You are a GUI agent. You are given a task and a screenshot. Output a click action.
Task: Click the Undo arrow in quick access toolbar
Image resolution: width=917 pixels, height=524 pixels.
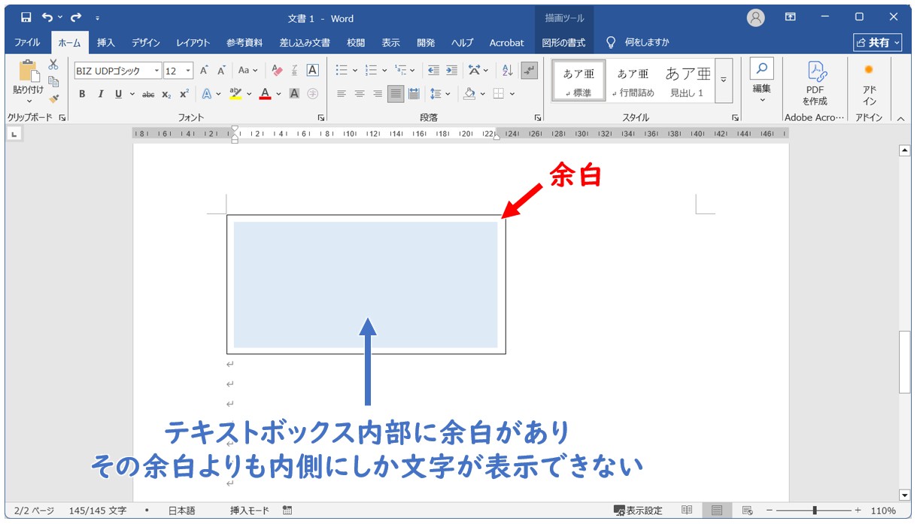click(48, 17)
